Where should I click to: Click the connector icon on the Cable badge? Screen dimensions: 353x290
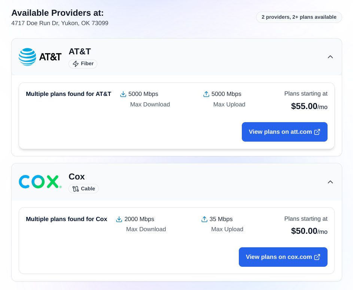click(x=75, y=188)
